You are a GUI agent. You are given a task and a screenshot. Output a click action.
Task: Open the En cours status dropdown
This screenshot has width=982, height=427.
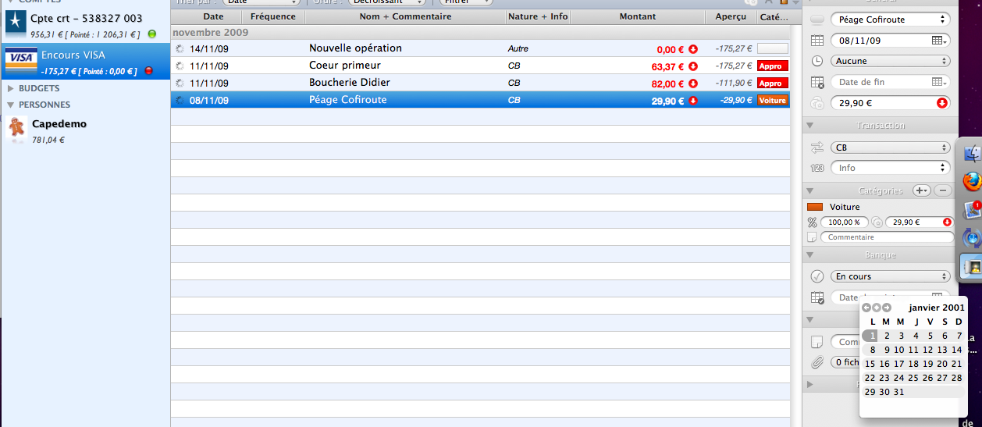(890, 276)
